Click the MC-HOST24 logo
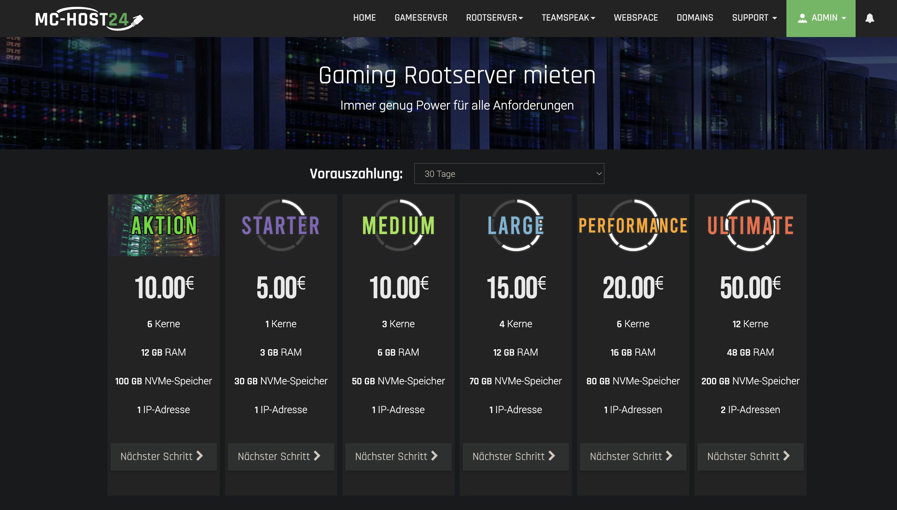Screen dimensions: 897x510 (x=89, y=19)
